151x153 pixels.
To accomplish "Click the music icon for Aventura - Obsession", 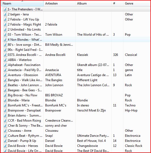I will click(5, 75).
